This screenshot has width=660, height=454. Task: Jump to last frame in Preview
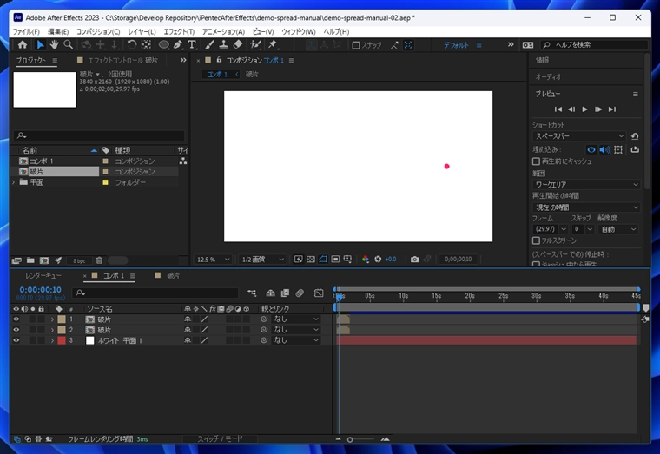coord(612,109)
